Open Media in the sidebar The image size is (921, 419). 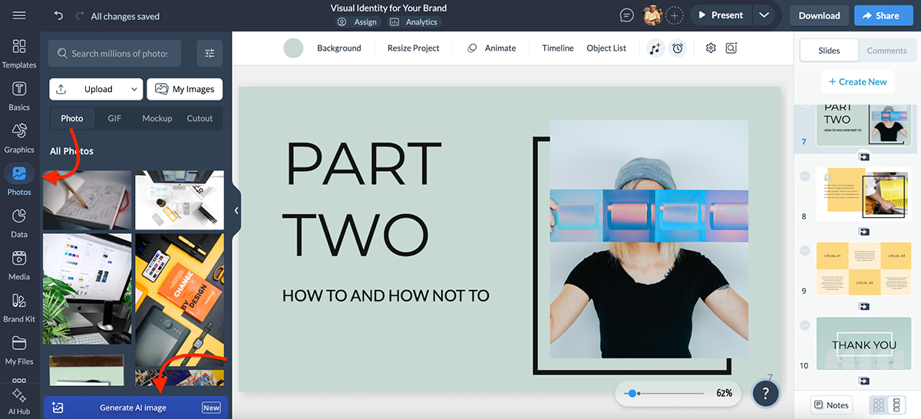(x=19, y=264)
